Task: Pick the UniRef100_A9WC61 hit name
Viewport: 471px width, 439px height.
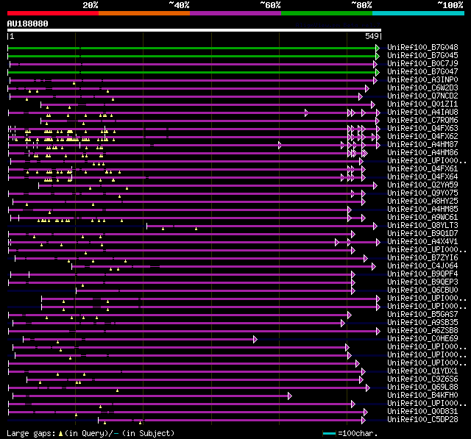Action: point(422,218)
